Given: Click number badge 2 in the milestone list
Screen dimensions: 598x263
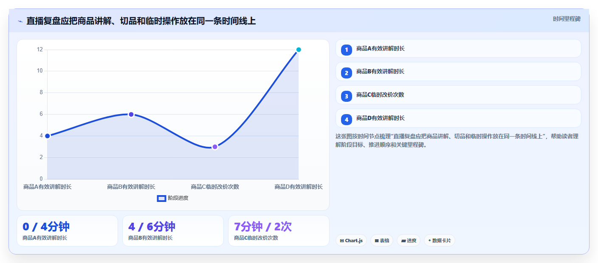Looking at the screenshot, I should (x=347, y=73).
